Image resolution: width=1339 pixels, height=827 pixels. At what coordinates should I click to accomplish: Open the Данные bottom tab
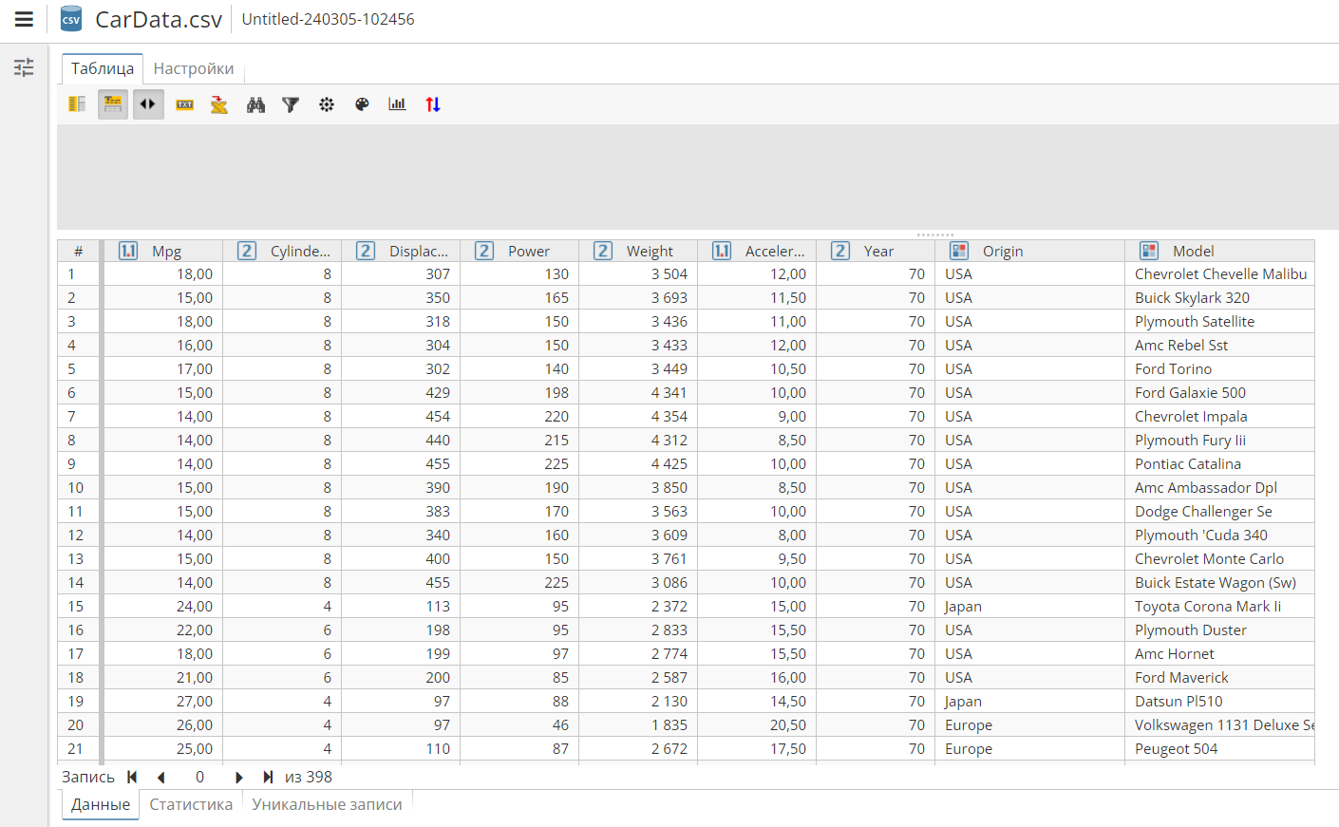click(101, 804)
